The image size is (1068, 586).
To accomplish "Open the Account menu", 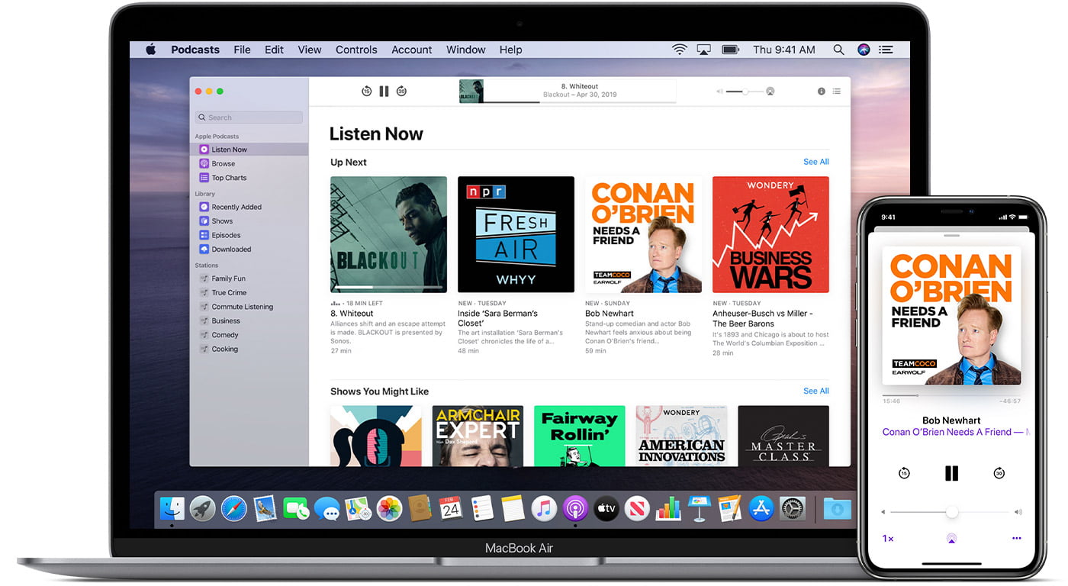I will pos(411,49).
